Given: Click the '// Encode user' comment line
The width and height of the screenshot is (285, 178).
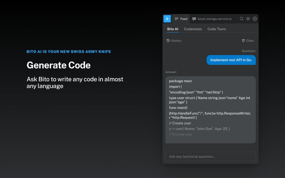Looking at the screenshot, I should 181,135.
